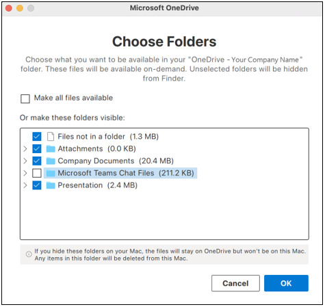Viewport: 325px width, 307px height.
Task: Select the Presentation (2.4 MB) row label
Action: coord(98,185)
